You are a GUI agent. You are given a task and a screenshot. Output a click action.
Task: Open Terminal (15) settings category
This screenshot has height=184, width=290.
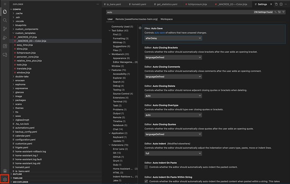tap(120, 102)
